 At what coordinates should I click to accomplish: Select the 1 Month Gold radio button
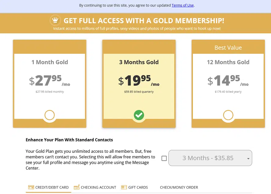[x=49, y=115]
